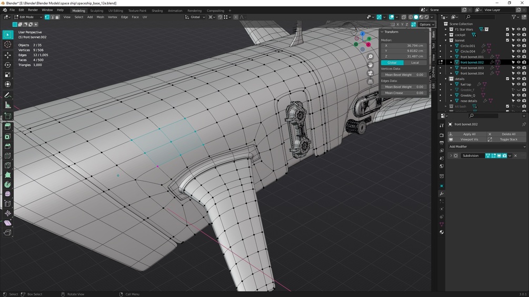The width and height of the screenshot is (529, 297).
Task: Adjust the Mean Crease field
Action: 404,93
